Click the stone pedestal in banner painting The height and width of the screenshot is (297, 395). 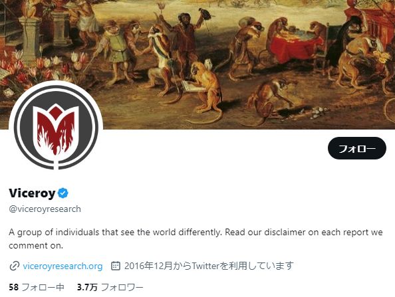coord(30,39)
